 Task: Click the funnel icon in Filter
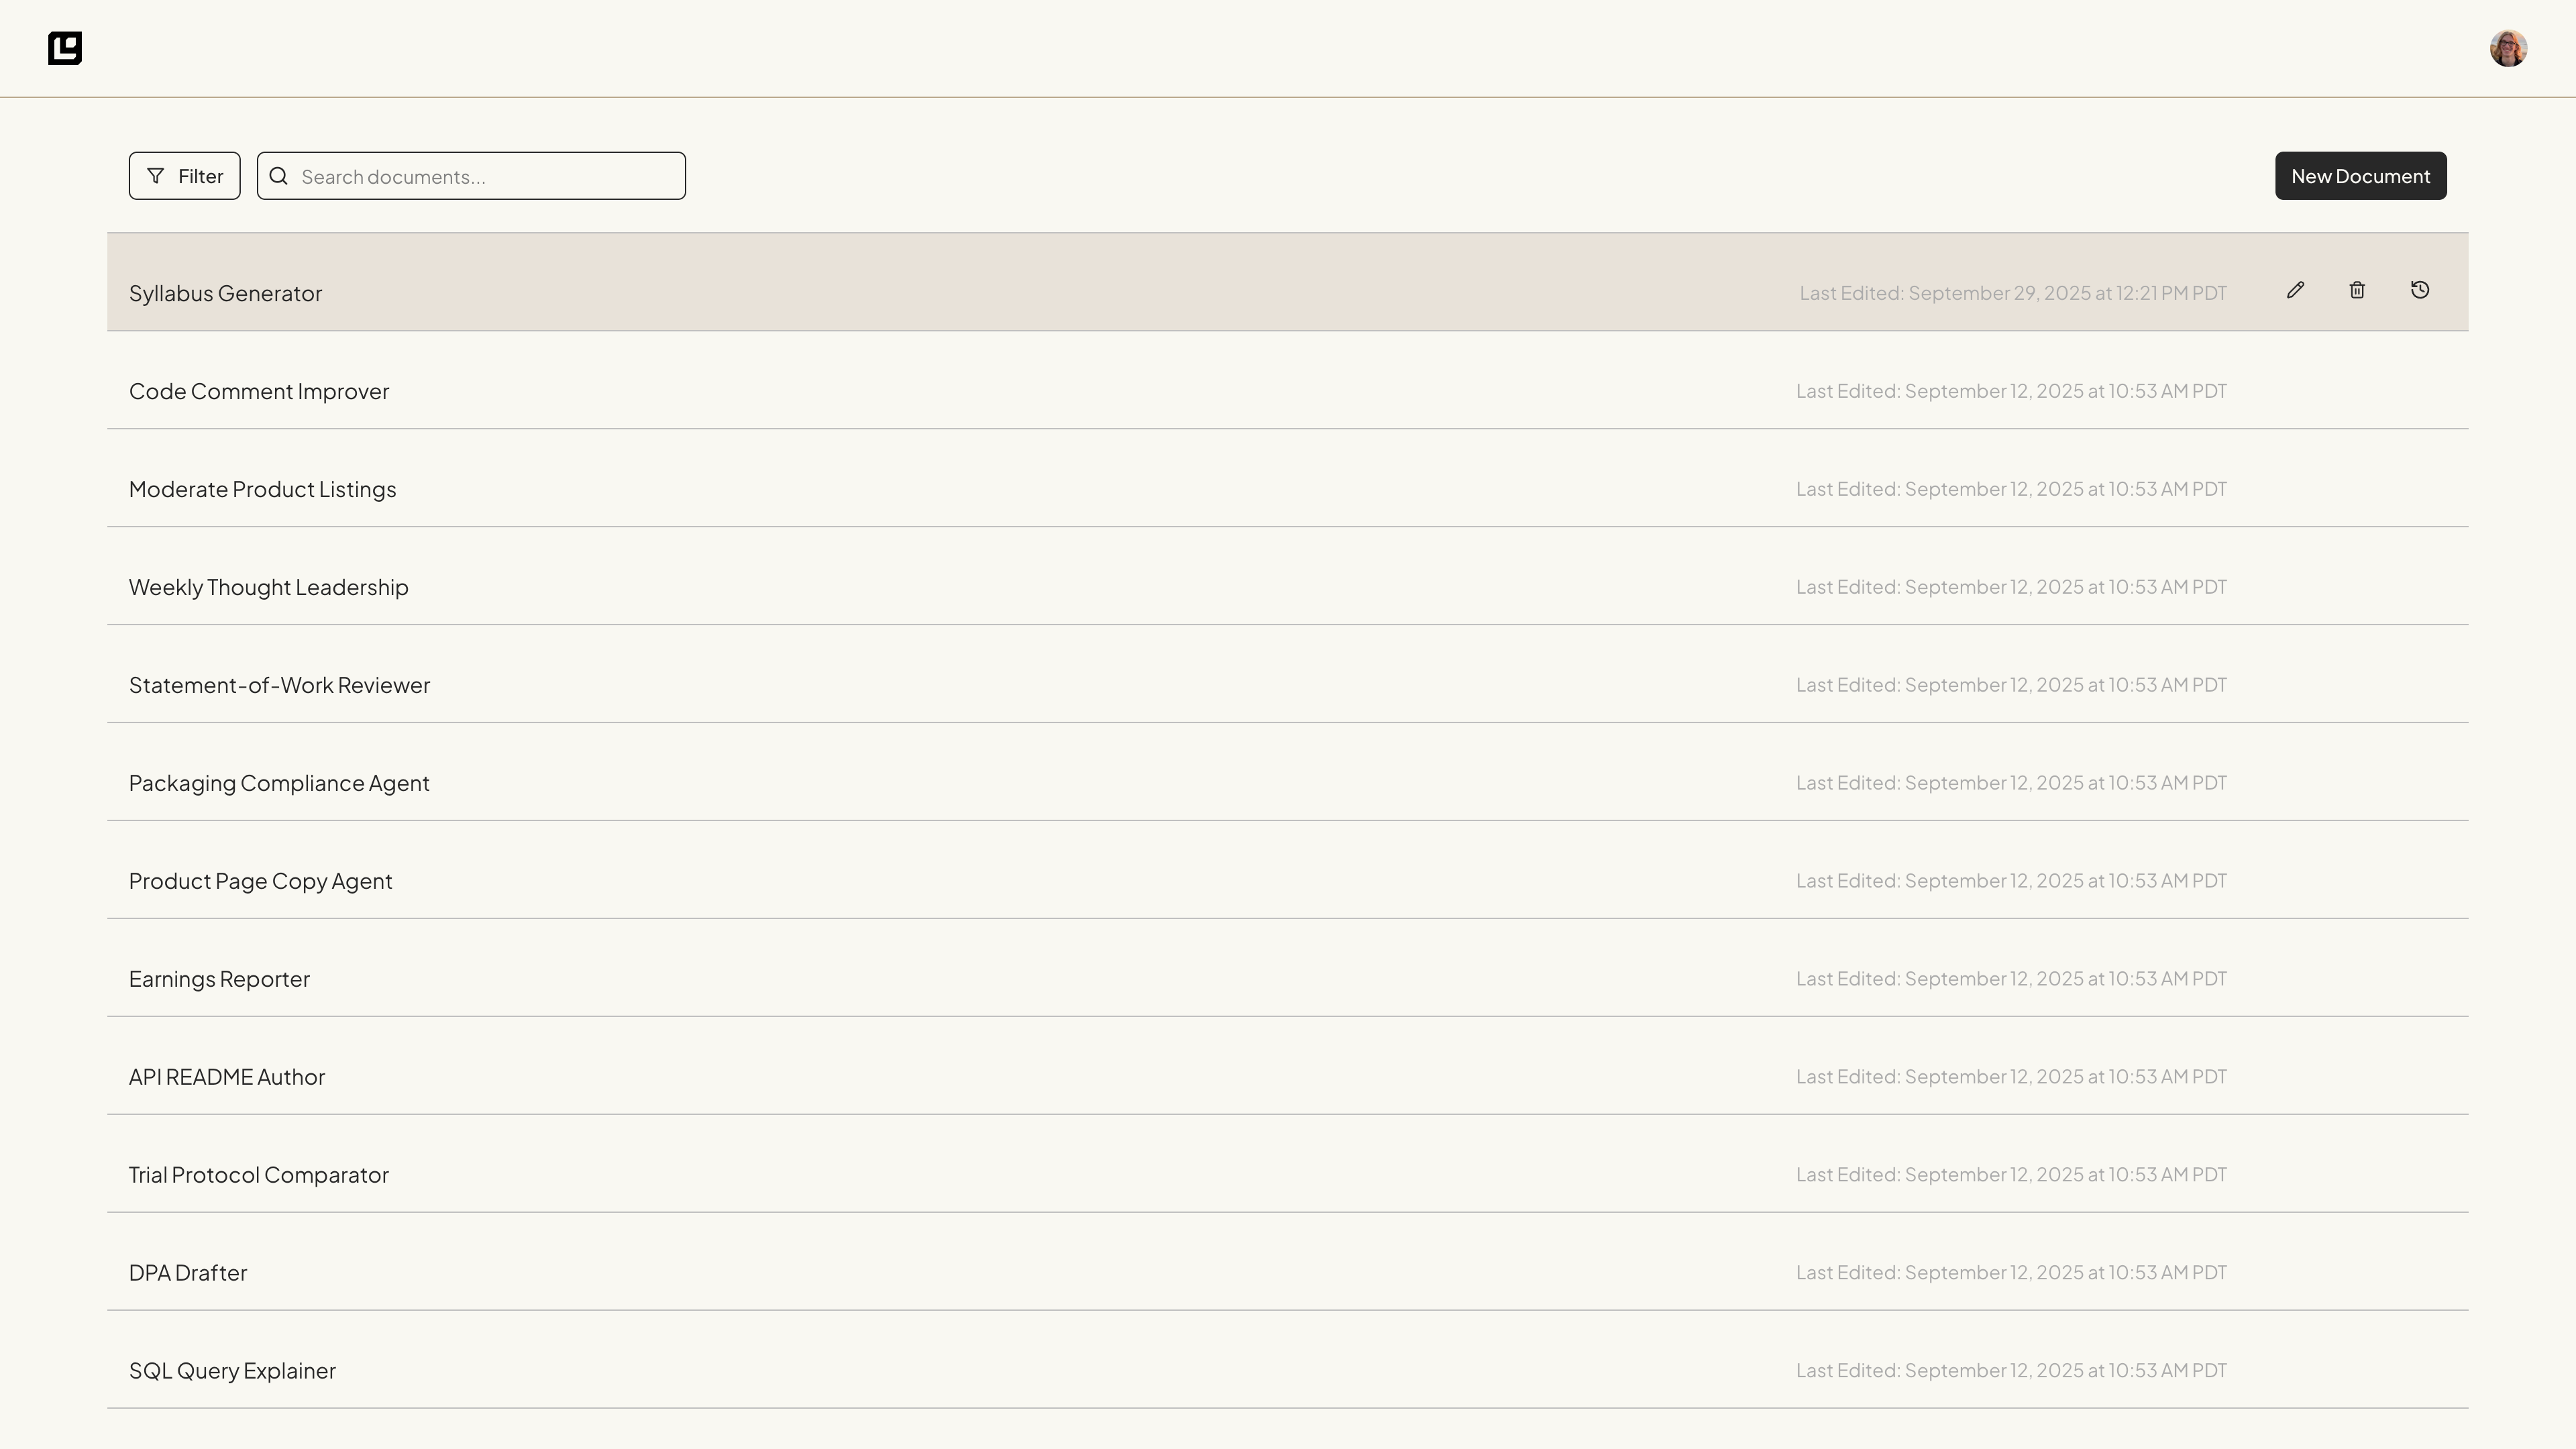pyautogui.click(x=156, y=176)
